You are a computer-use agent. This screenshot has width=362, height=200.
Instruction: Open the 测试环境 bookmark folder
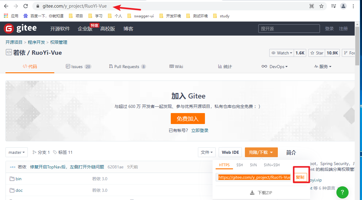[197, 16]
